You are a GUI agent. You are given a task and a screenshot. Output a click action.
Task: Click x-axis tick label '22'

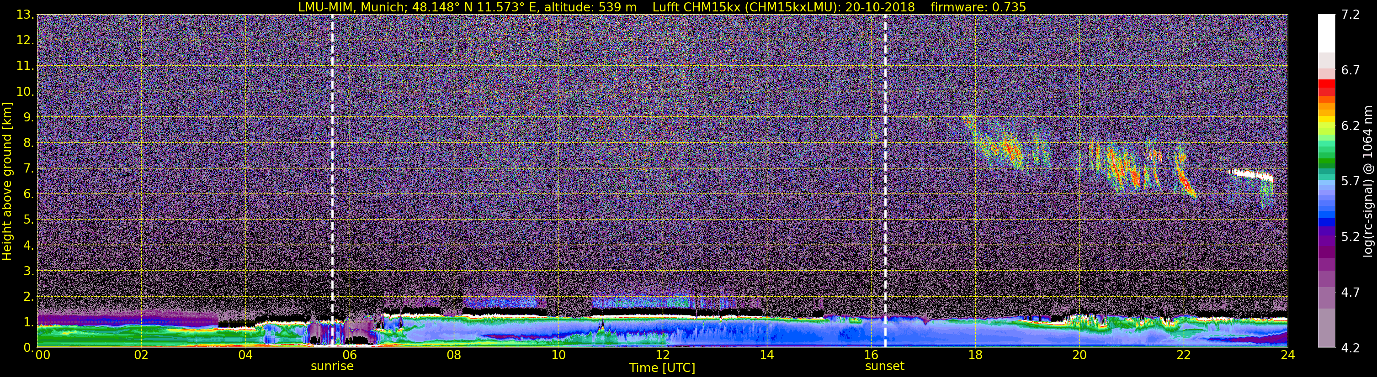point(1184,355)
